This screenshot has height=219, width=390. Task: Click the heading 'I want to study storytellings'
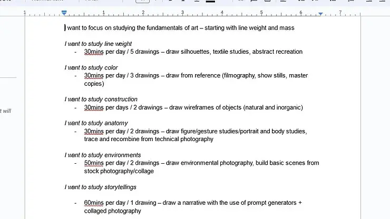(101, 187)
